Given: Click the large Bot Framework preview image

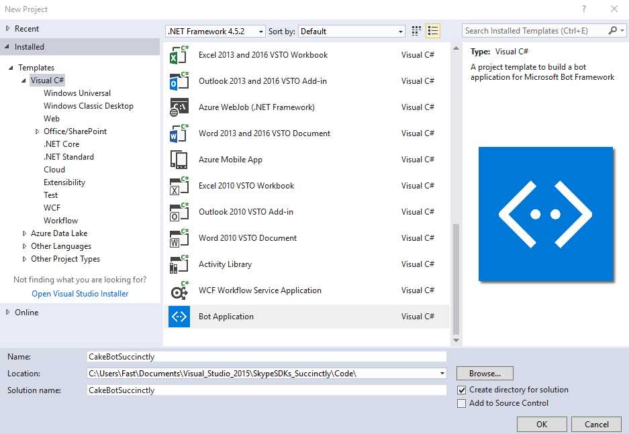Looking at the screenshot, I should [x=546, y=214].
